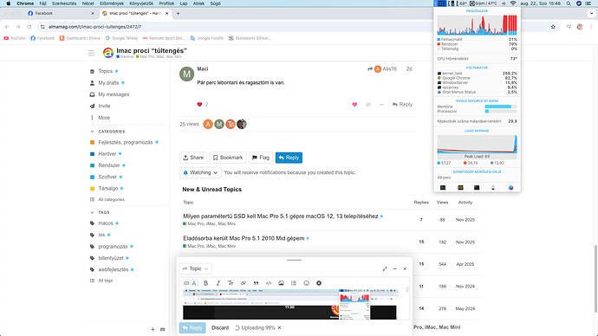
Task: Open Apple menu
Action: click(9, 3)
